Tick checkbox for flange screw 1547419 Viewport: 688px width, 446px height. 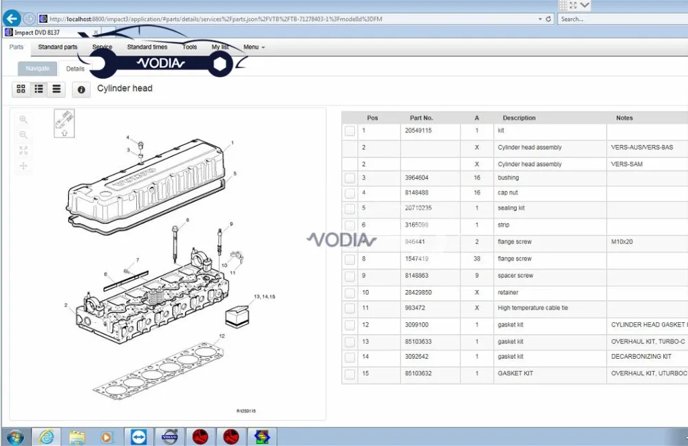[x=350, y=259]
